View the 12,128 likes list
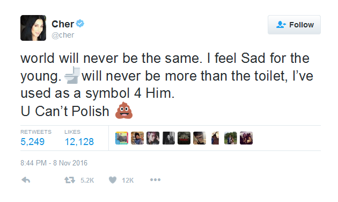 tap(79, 138)
